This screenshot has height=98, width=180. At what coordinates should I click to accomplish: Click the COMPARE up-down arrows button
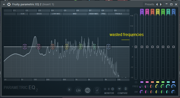(126, 89)
